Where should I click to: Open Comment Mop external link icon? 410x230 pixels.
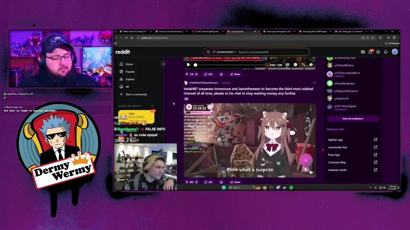375,162
